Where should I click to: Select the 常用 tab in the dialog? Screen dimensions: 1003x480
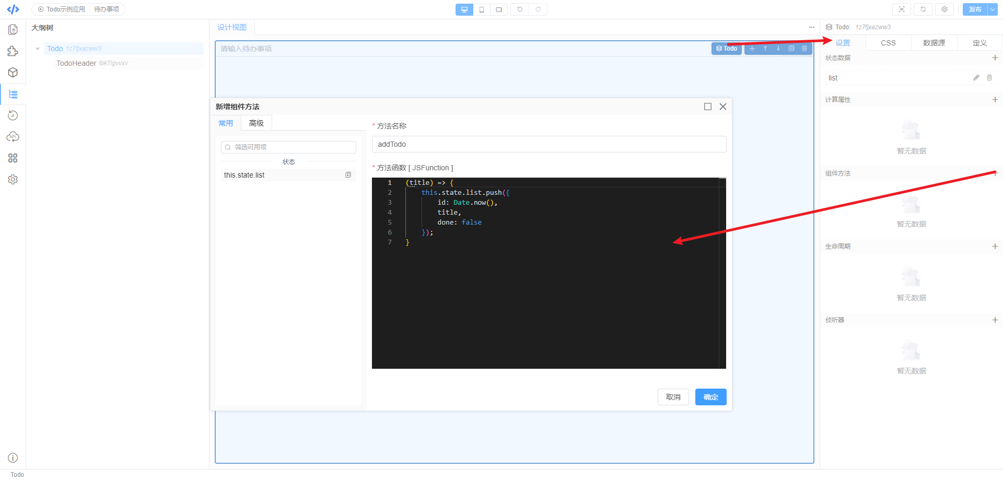[x=226, y=123]
